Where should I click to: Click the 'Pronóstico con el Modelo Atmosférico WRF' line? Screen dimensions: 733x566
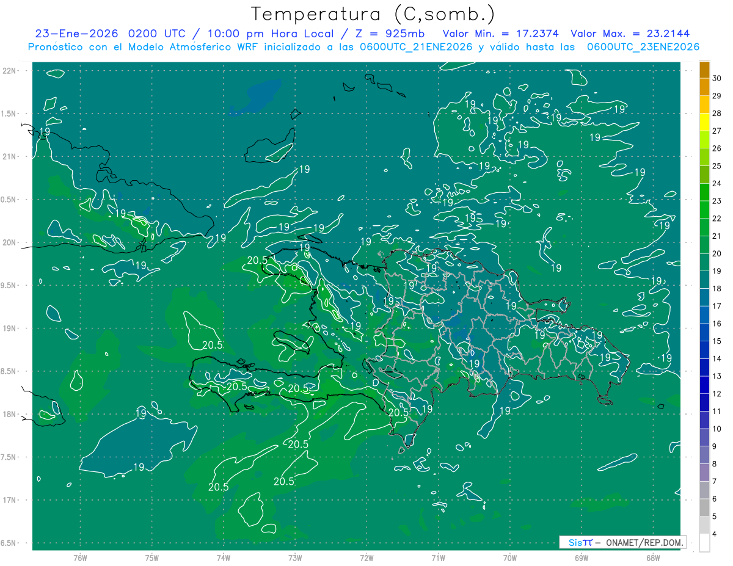pyautogui.click(x=363, y=46)
